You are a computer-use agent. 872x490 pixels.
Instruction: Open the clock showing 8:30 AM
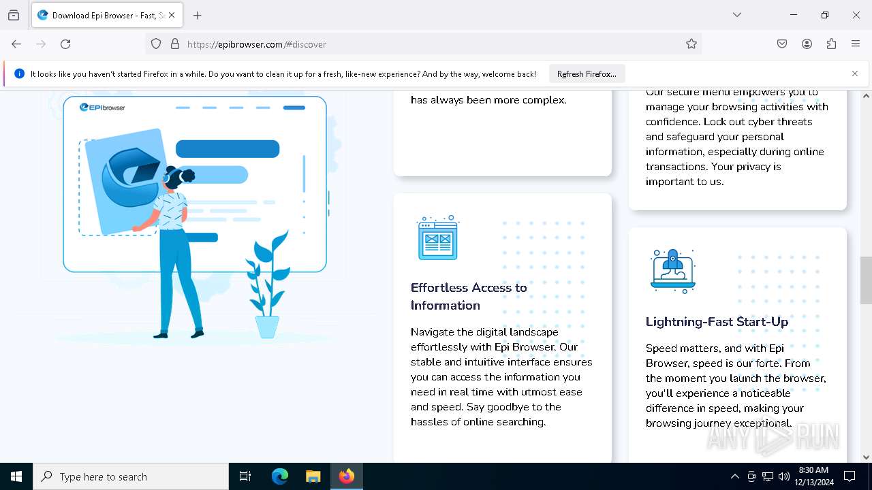click(x=813, y=476)
